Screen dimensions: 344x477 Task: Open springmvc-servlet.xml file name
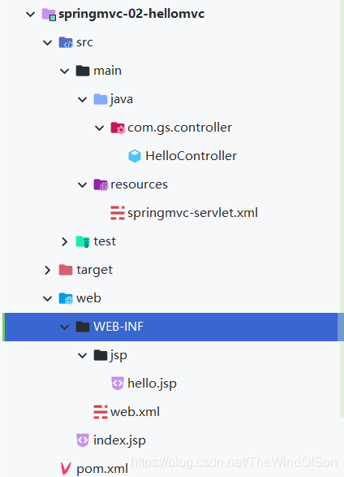pos(193,213)
